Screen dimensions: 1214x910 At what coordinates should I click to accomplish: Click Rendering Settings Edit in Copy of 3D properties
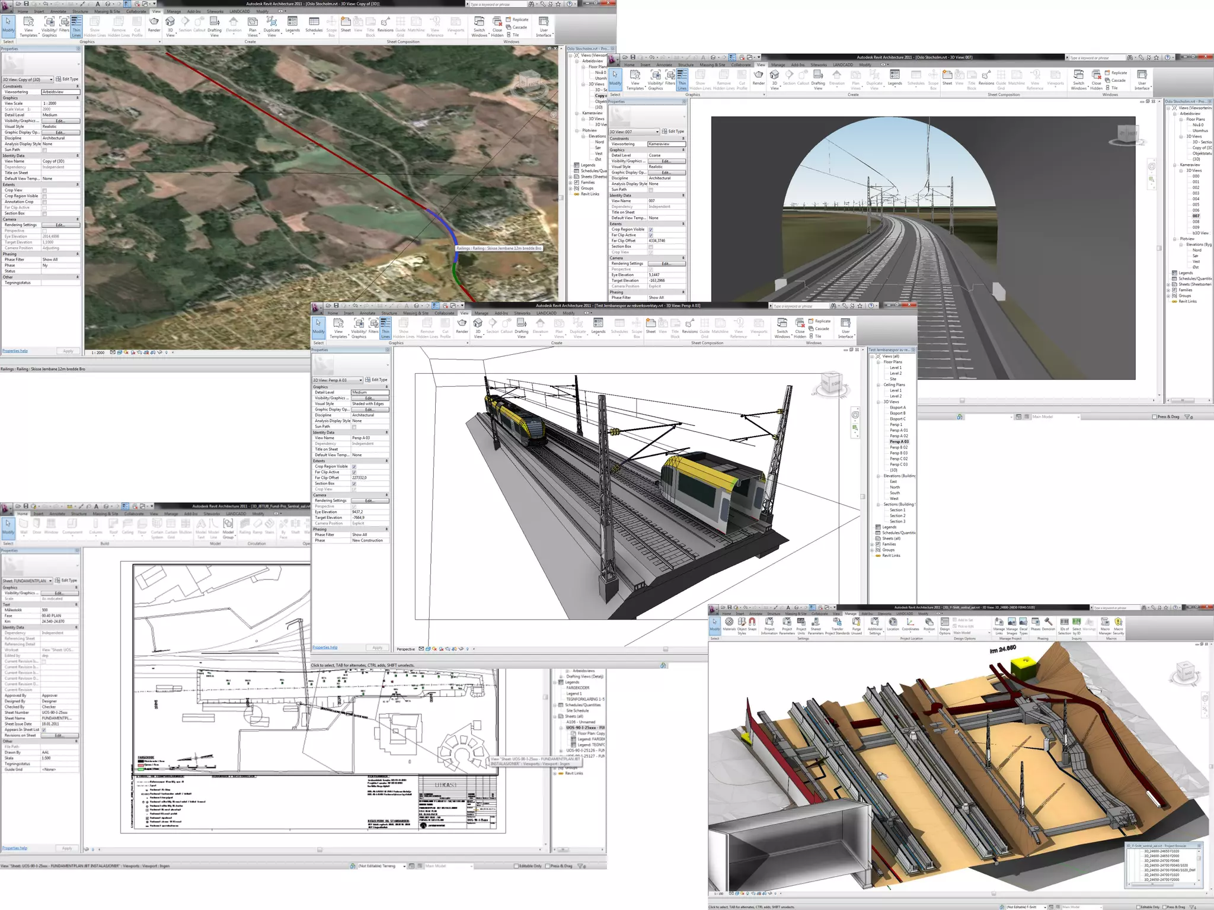point(60,225)
